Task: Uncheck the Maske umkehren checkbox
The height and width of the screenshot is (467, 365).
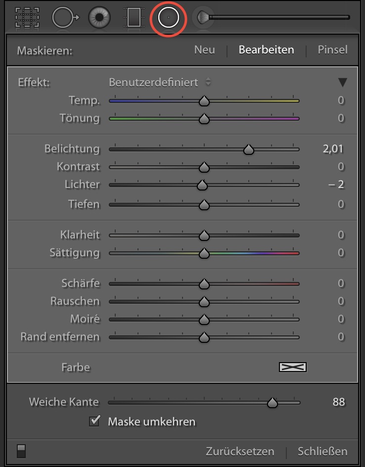Action: pyautogui.click(x=94, y=421)
